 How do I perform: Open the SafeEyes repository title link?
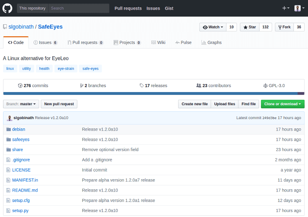click(50, 27)
